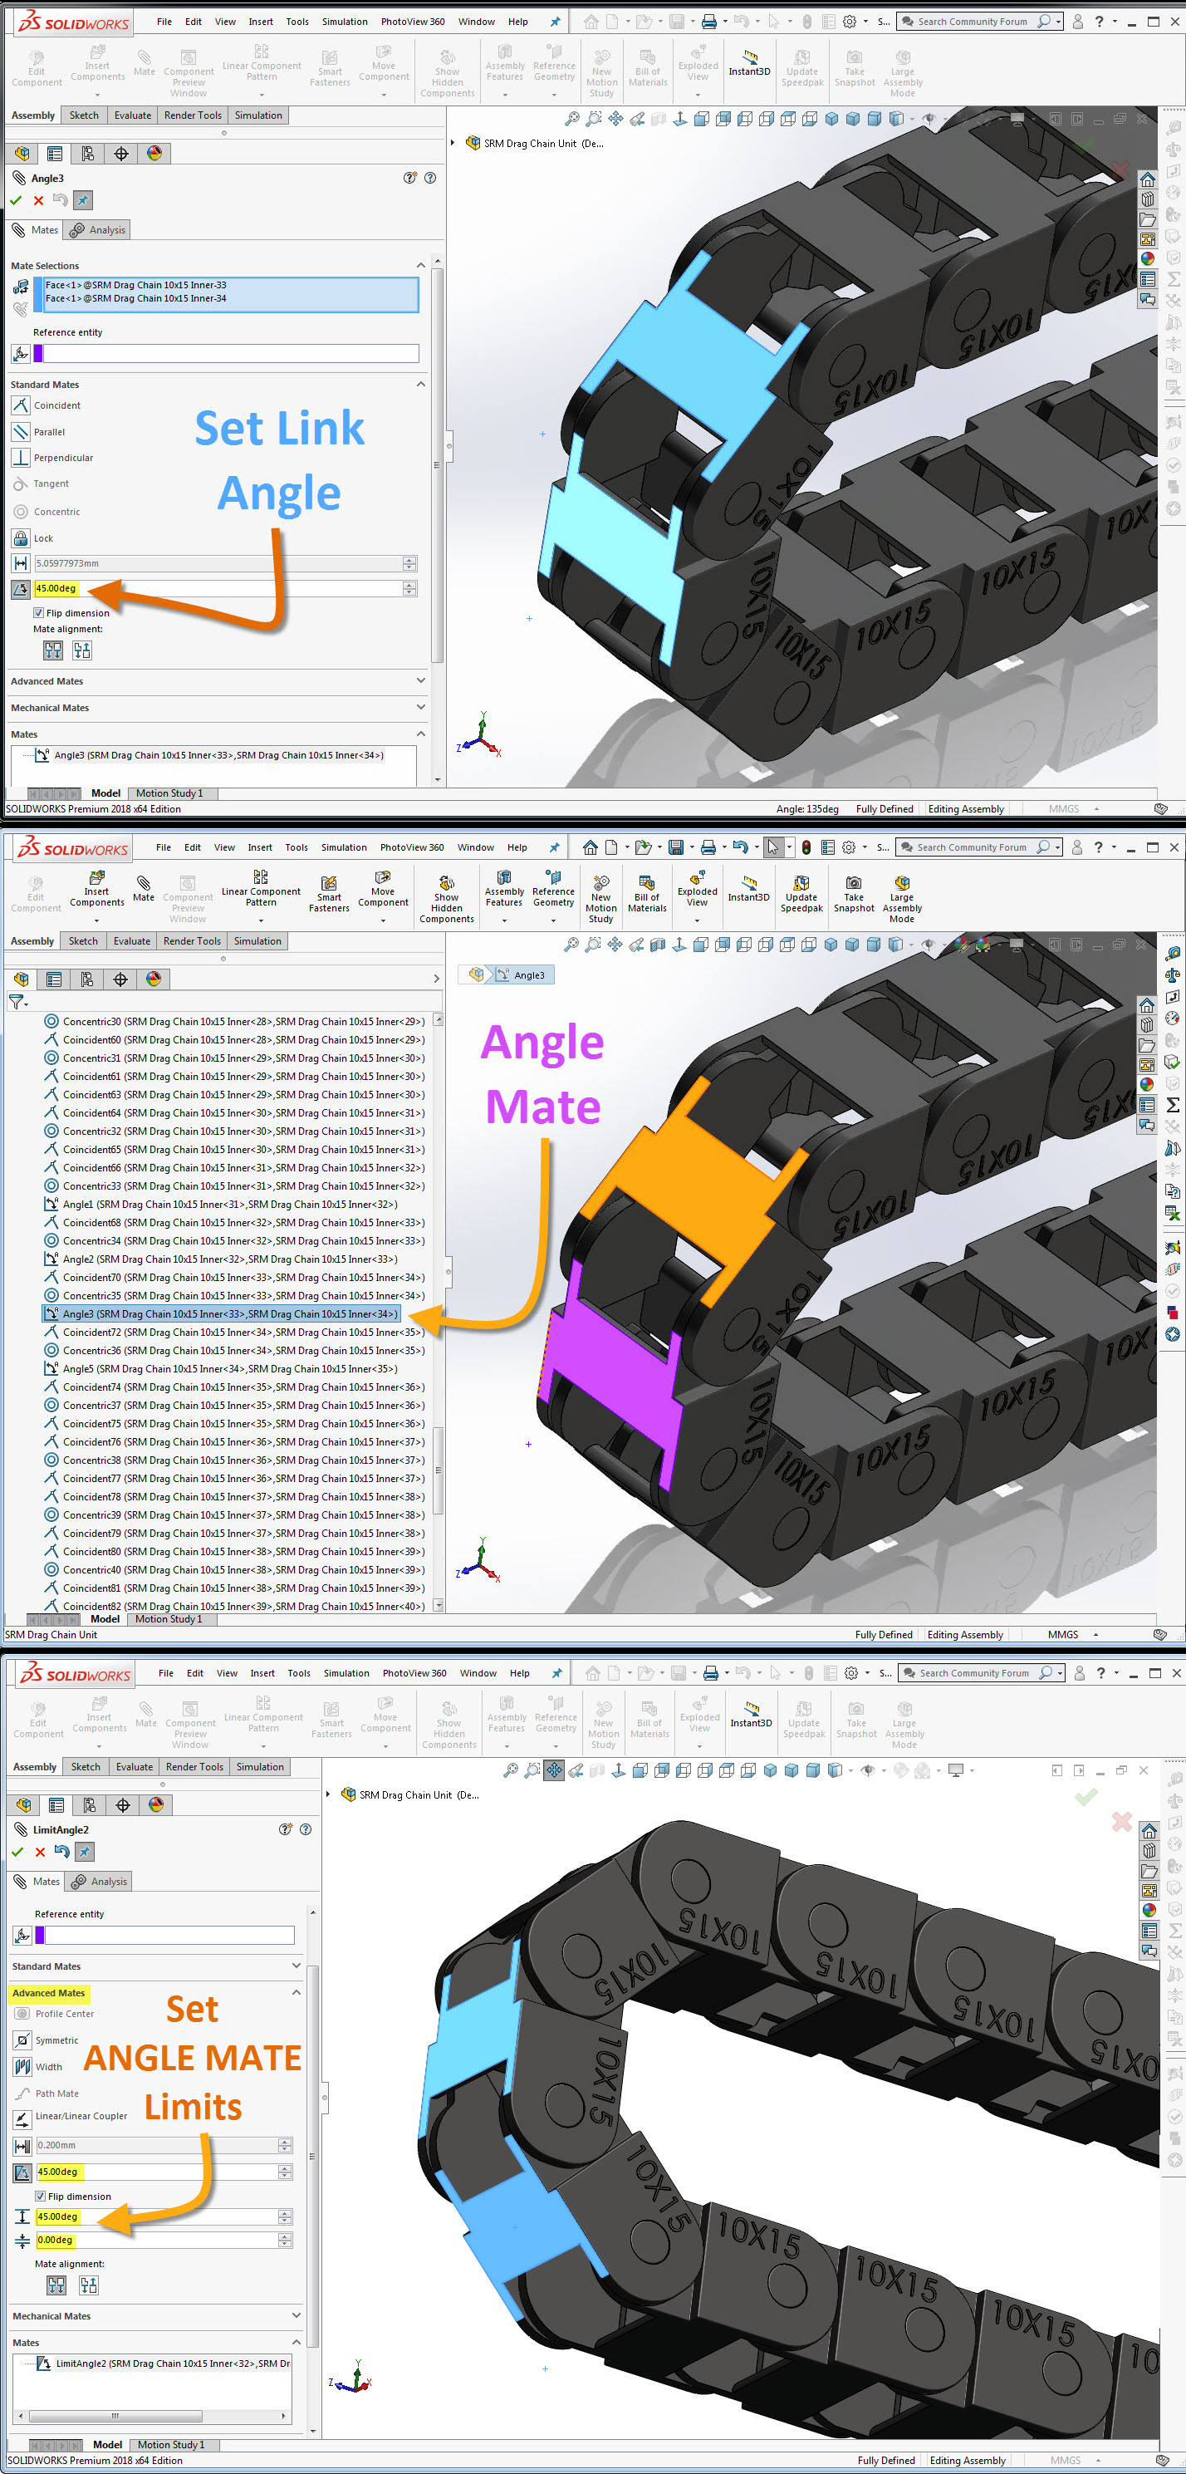The width and height of the screenshot is (1186, 2474).
Task: Click the Angle3 breadcrumb in middle viewport
Action: pyautogui.click(x=523, y=974)
